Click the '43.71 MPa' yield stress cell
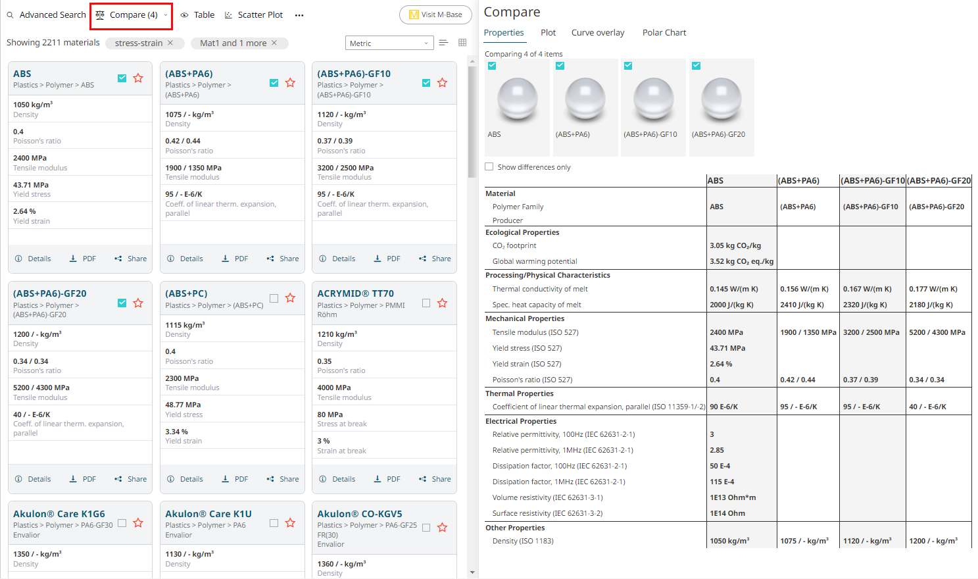Screen dimensions: 978x579 coord(727,348)
